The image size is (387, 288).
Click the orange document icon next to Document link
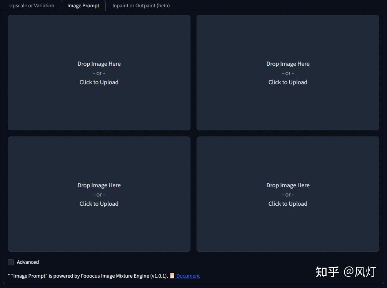[173, 275]
